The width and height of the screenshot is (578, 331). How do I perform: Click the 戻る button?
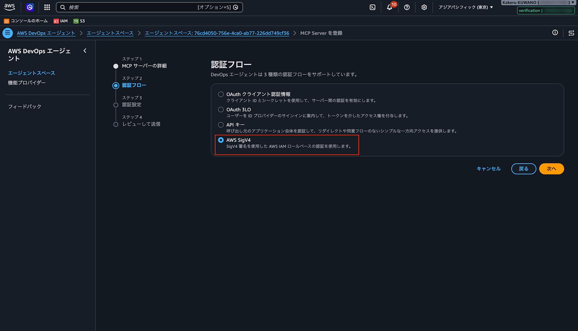click(524, 169)
